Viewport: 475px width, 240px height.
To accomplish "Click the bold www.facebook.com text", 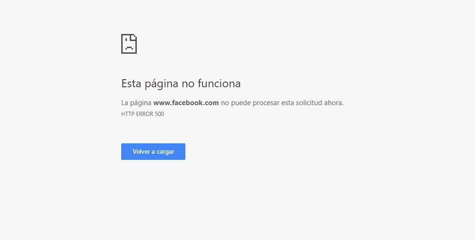I will click(x=186, y=103).
